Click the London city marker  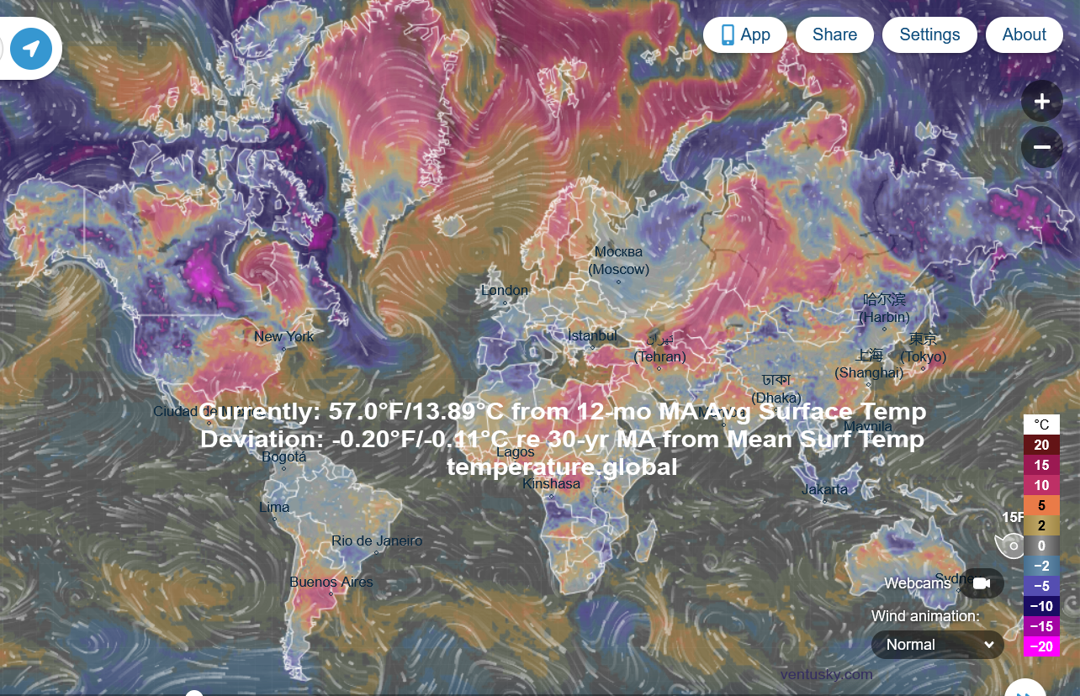point(505,303)
